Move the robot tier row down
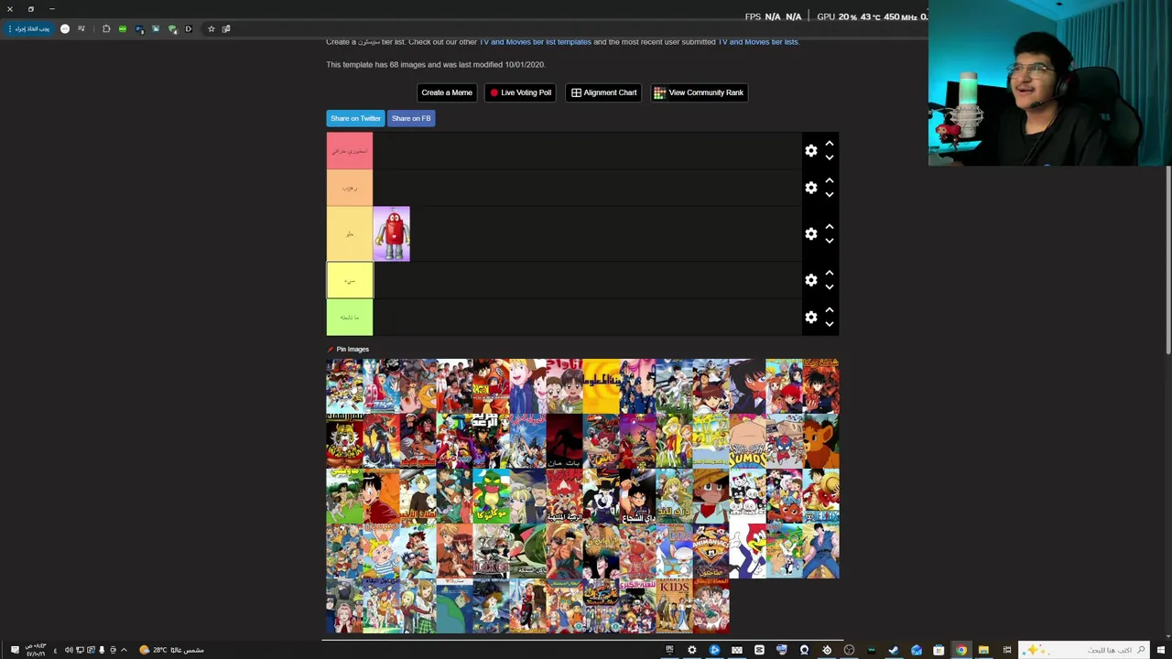The image size is (1172, 659). point(830,241)
